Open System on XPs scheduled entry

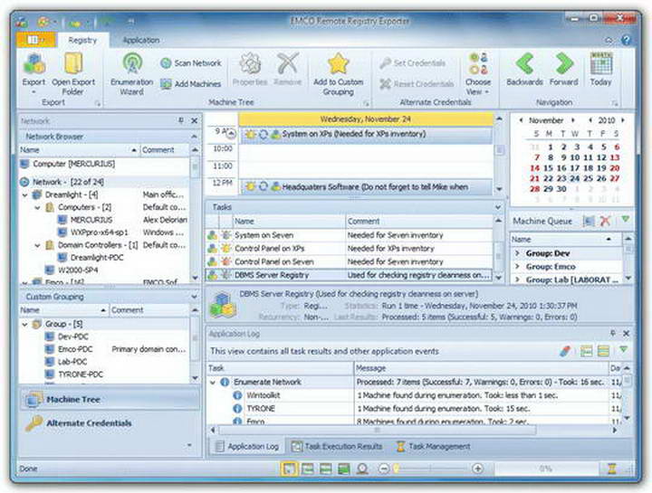click(x=366, y=134)
